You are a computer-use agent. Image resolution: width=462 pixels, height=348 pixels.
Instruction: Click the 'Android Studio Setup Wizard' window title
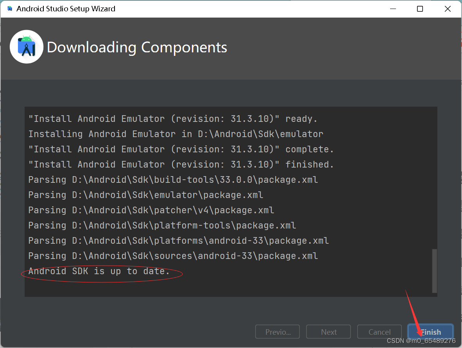coord(66,9)
